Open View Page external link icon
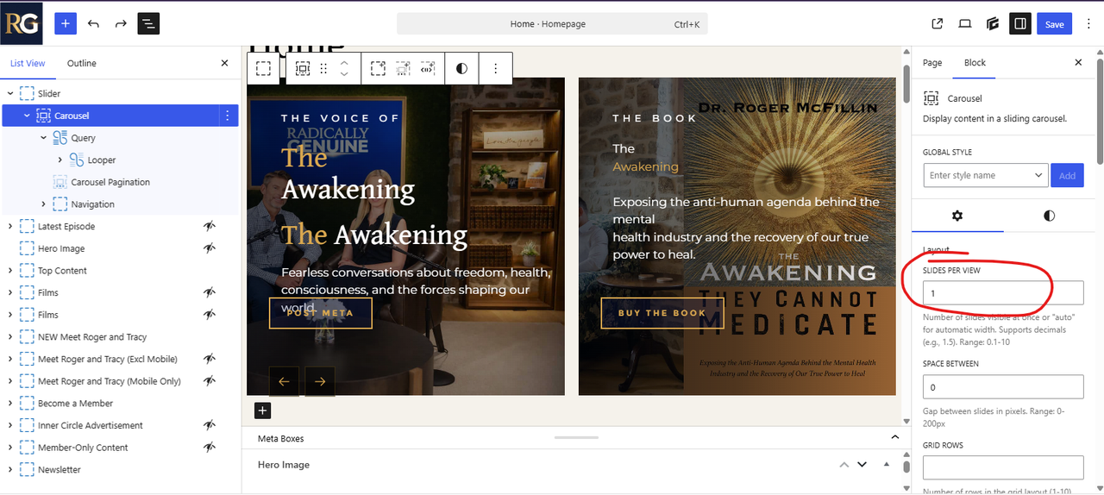 [938, 24]
